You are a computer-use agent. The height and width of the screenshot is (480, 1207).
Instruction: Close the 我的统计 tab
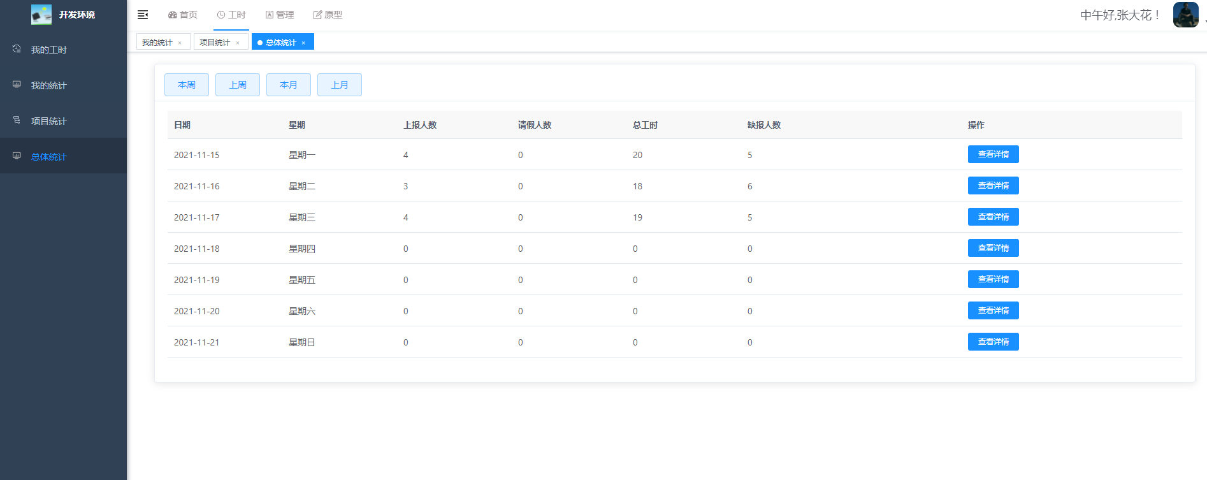pos(180,43)
